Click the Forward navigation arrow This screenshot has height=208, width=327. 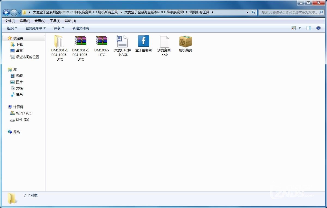coord(14,12)
